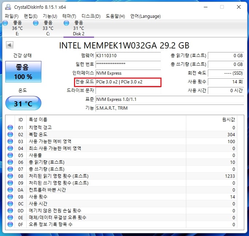Viewport: 249px width, 236px height.
Task: Go to the previous disk with the arrow
Action: pos(9,45)
